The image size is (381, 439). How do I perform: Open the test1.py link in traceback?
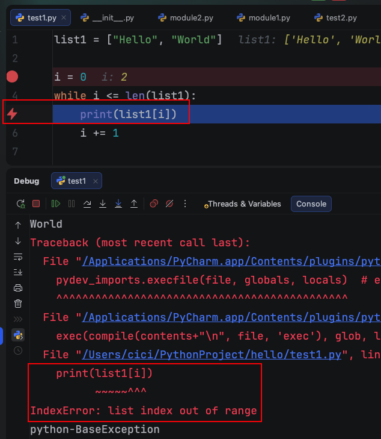tap(210, 355)
